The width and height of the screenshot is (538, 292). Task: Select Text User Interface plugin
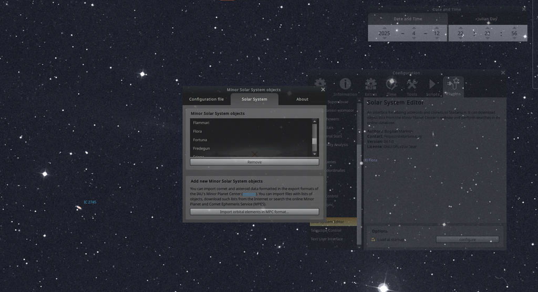[333, 239]
